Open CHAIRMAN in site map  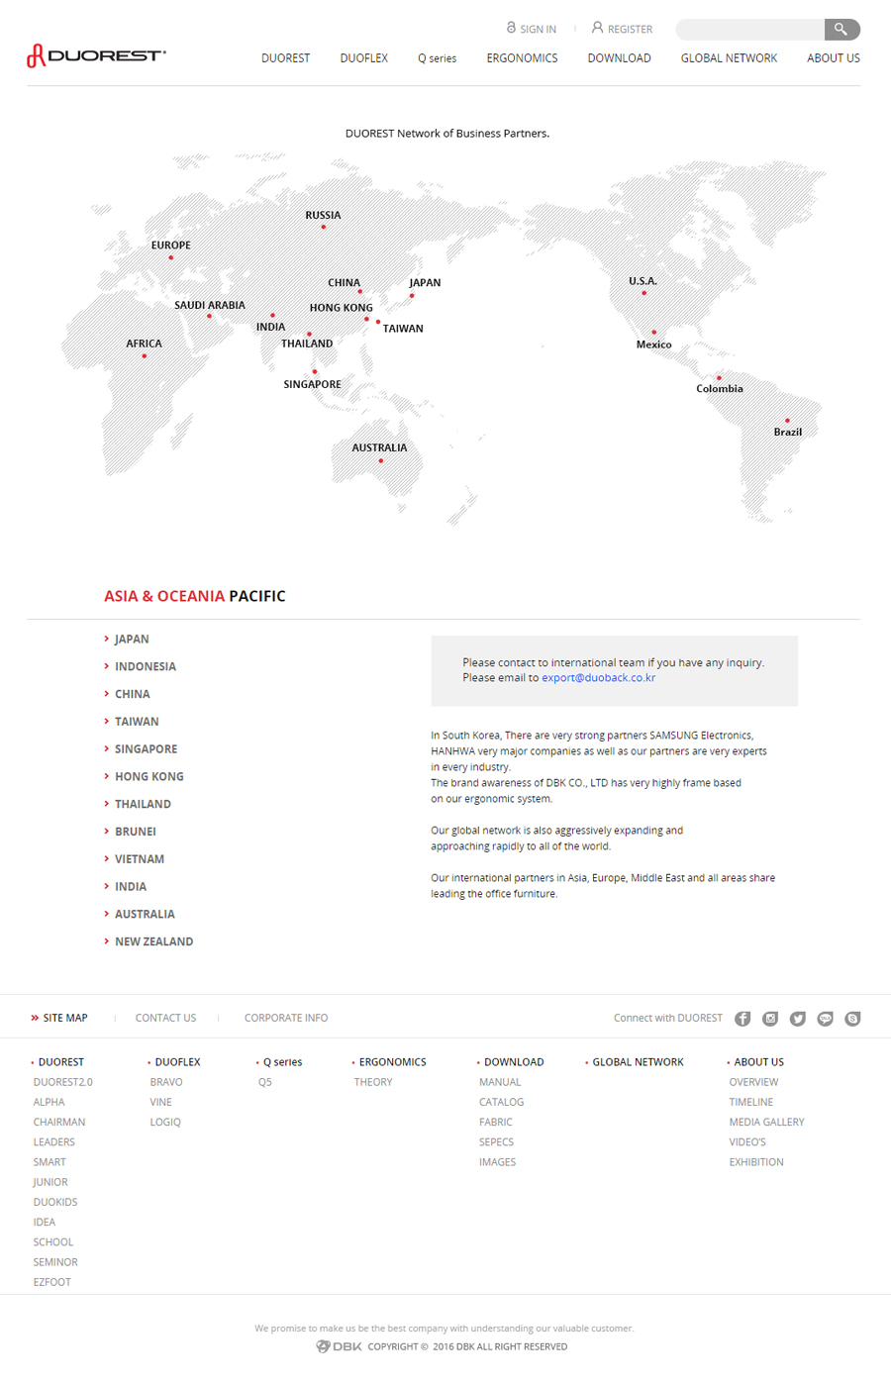(59, 1122)
